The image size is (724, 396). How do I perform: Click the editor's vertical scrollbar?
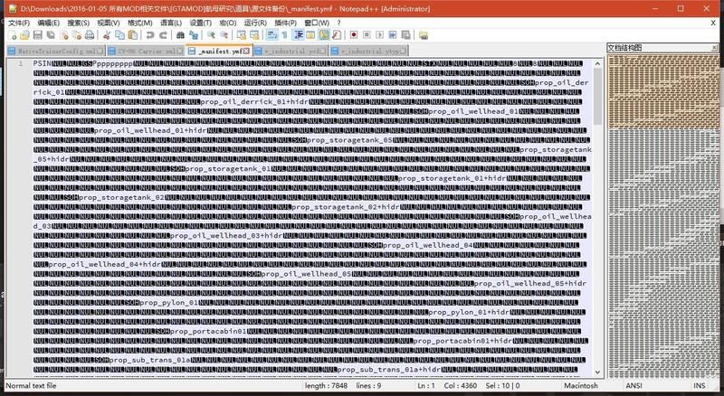(x=597, y=226)
